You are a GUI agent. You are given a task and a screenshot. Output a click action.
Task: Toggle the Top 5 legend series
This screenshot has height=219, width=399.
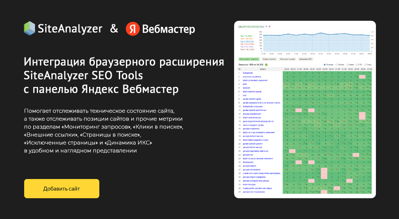(x=246, y=38)
